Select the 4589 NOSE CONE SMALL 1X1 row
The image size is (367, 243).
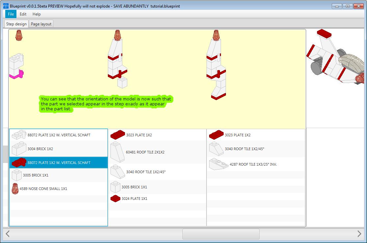[59, 189]
